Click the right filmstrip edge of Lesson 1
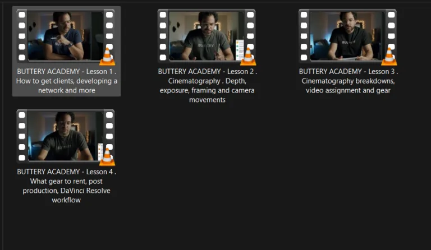This screenshot has height=250, width=431. [x=109, y=28]
